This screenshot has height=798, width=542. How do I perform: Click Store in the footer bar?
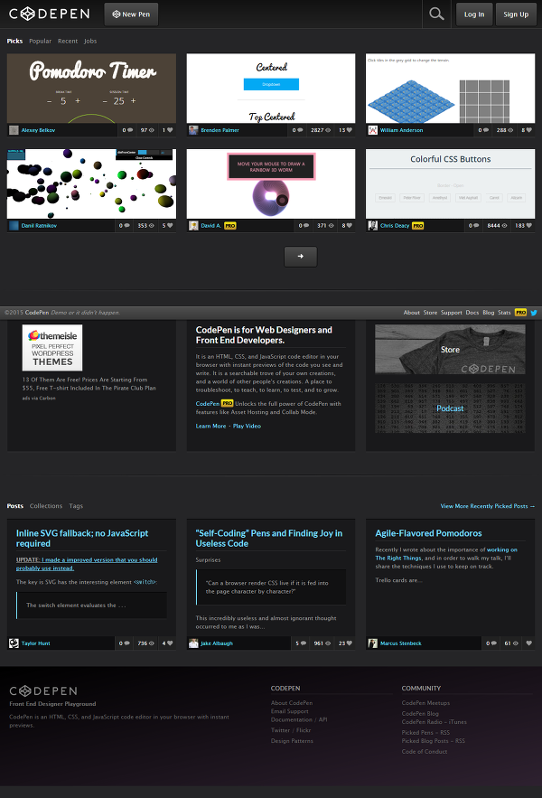click(430, 313)
